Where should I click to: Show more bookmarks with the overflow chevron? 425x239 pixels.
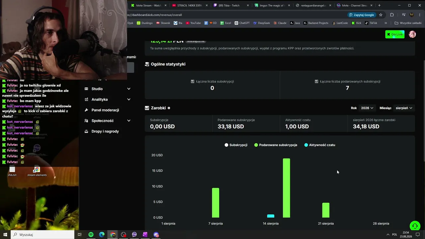pyautogui.click(x=385, y=23)
